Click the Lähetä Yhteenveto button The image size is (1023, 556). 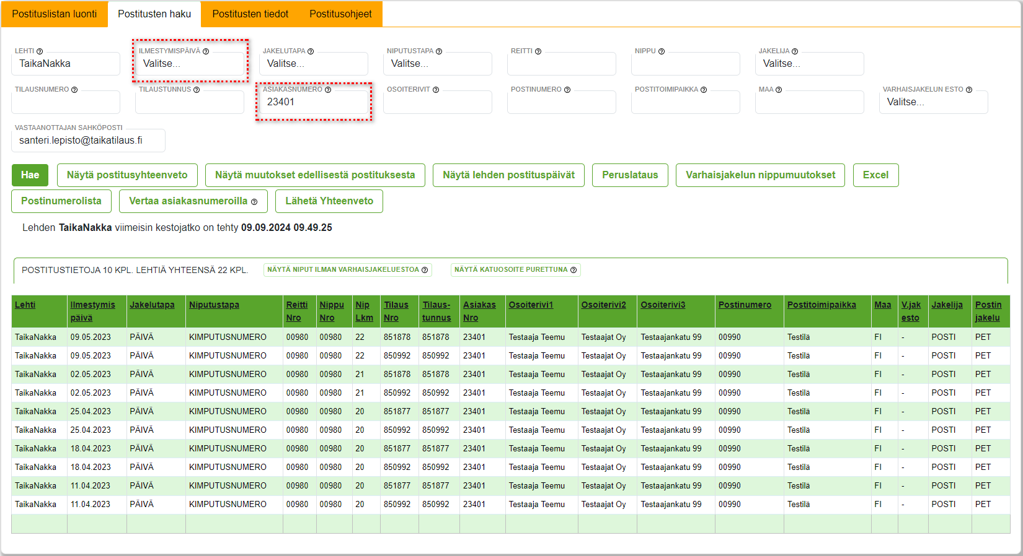click(329, 201)
